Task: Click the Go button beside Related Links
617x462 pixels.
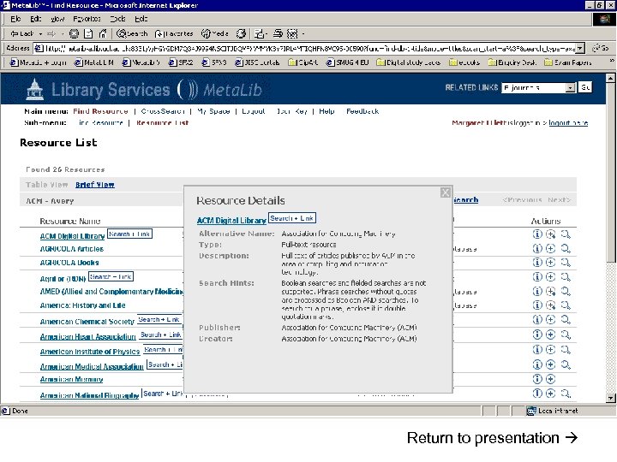Action: (x=585, y=87)
